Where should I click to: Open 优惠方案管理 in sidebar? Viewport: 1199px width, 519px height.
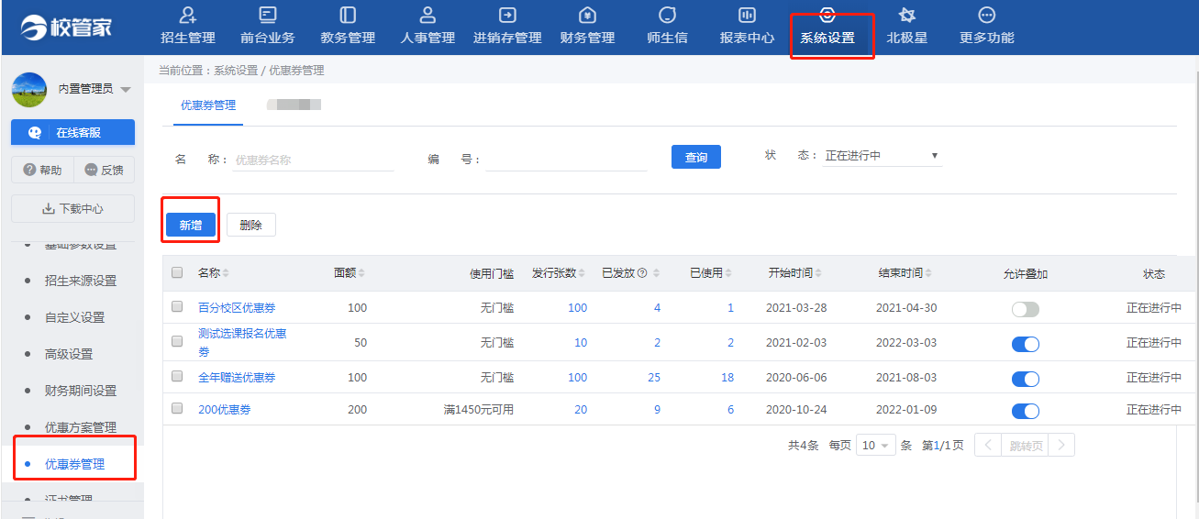[x=81, y=427]
